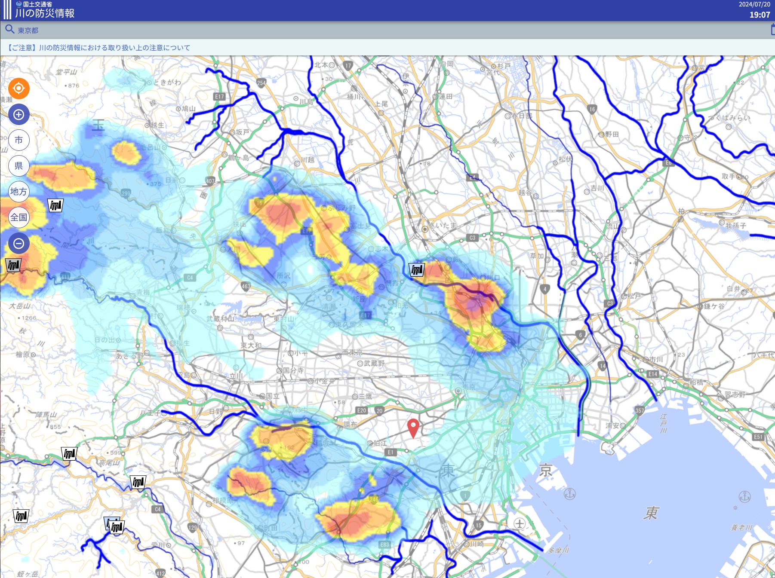The height and width of the screenshot is (578, 775).
Task: Open the three-bar menu beside 川の防災情報
Action: 7,9
